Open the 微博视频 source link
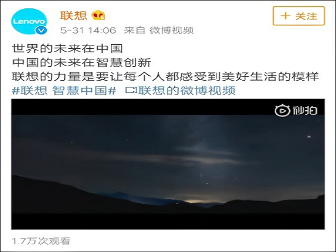The image size is (336, 252). [171, 30]
